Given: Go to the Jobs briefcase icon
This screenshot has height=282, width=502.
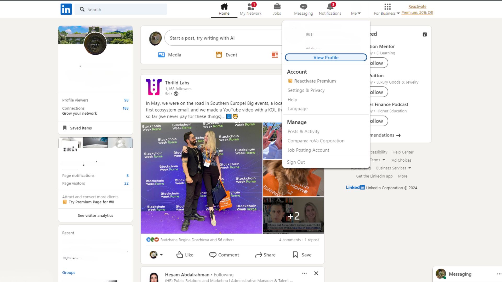Looking at the screenshot, I should (x=277, y=6).
